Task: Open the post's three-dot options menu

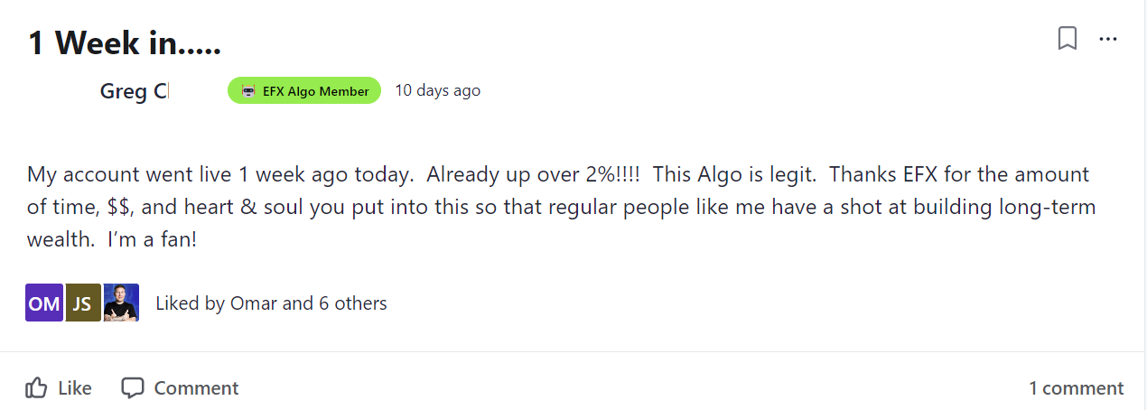Action: (1108, 39)
